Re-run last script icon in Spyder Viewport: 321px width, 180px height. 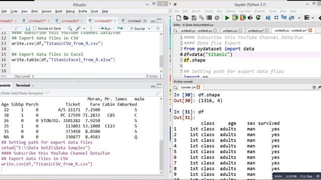[258, 18]
